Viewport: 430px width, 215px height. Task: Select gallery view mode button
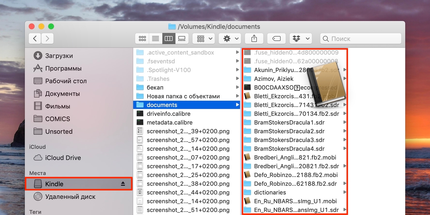coord(182,39)
